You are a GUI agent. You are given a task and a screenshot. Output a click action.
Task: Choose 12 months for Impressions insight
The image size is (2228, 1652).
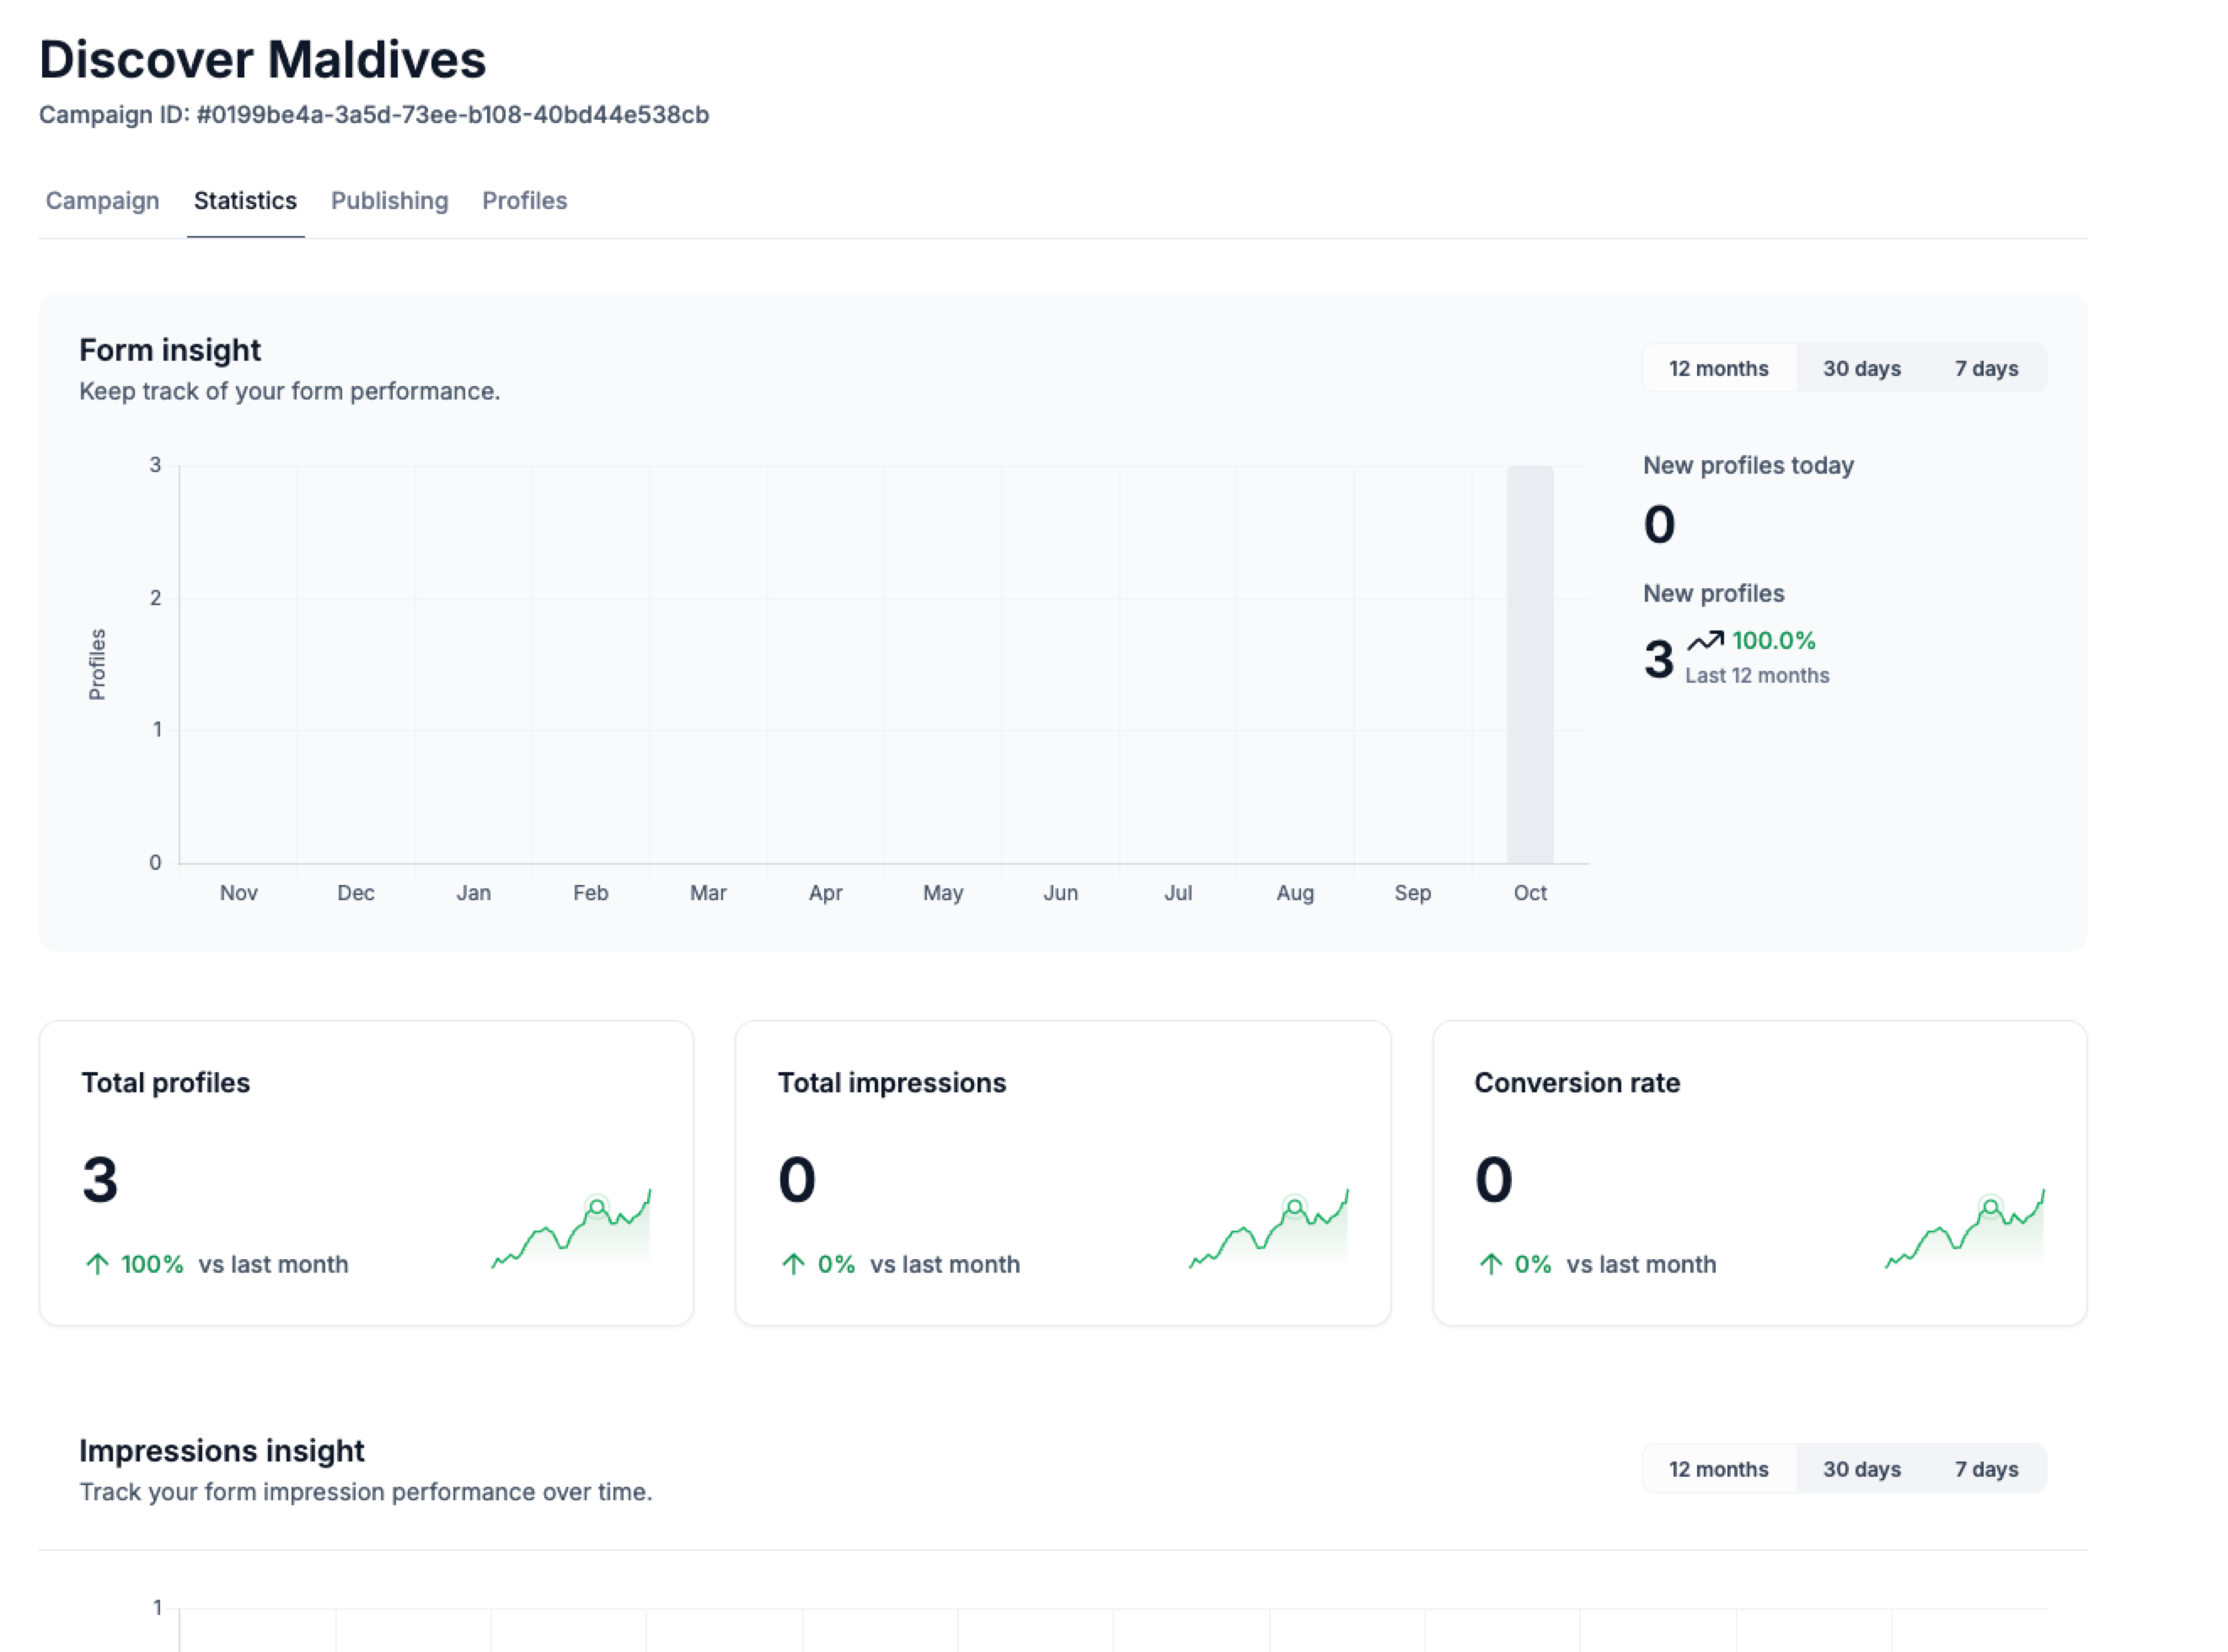[x=1717, y=1468]
